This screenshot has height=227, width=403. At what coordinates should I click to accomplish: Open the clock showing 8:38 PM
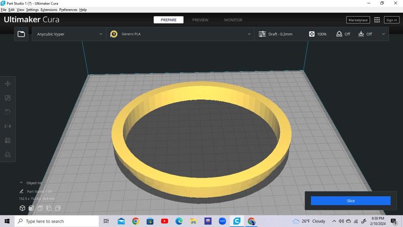(377, 221)
